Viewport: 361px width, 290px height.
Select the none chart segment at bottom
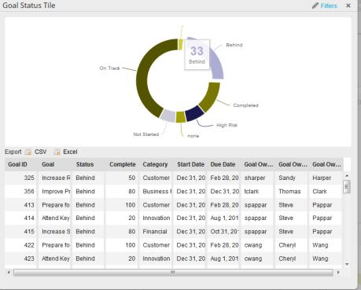point(181,117)
